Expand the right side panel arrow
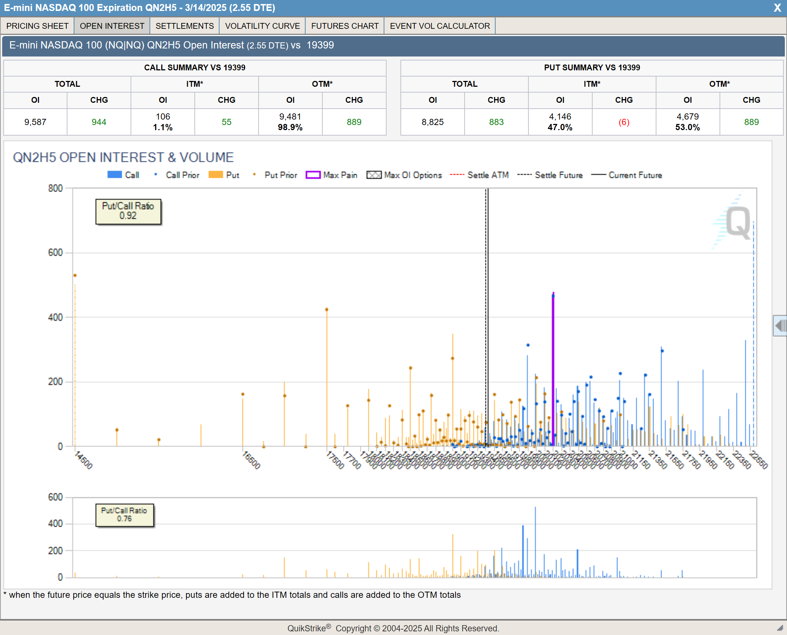 pos(780,325)
